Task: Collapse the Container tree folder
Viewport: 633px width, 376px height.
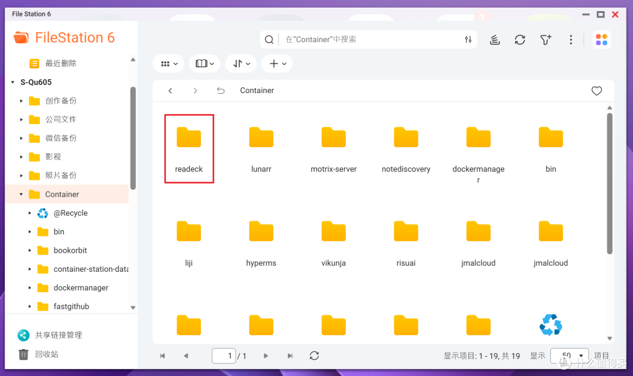Action: click(x=22, y=194)
